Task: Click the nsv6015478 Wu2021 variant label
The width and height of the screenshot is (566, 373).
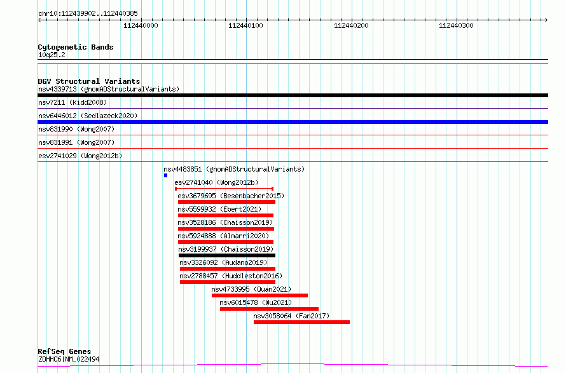Action: click(x=255, y=302)
